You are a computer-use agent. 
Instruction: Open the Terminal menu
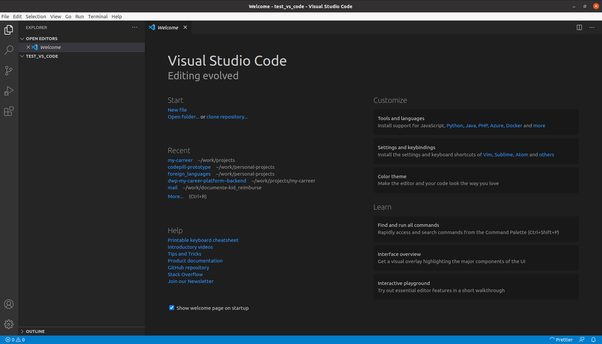pos(97,16)
